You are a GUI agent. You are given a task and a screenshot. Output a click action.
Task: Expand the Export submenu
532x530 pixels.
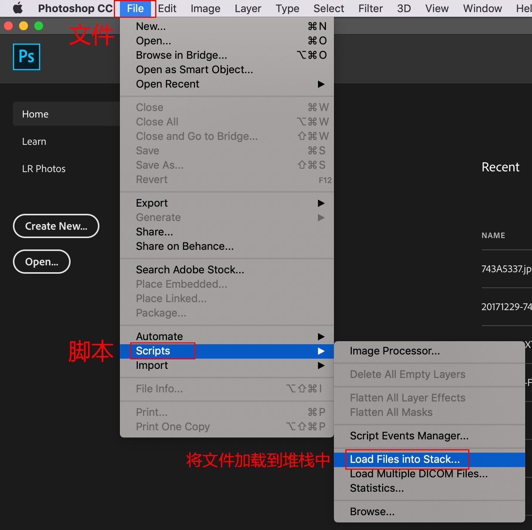(x=227, y=203)
